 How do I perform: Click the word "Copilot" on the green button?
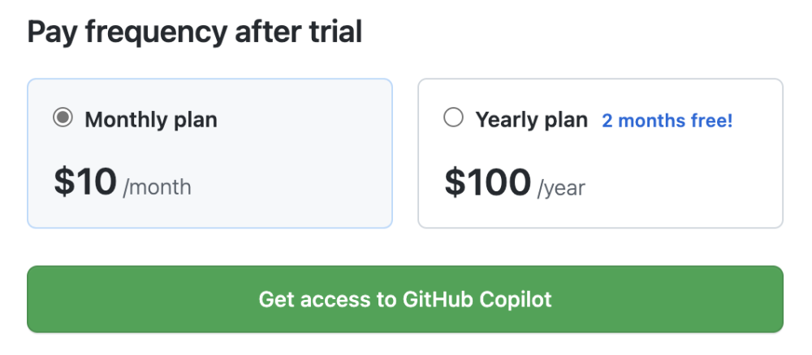(x=515, y=299)
